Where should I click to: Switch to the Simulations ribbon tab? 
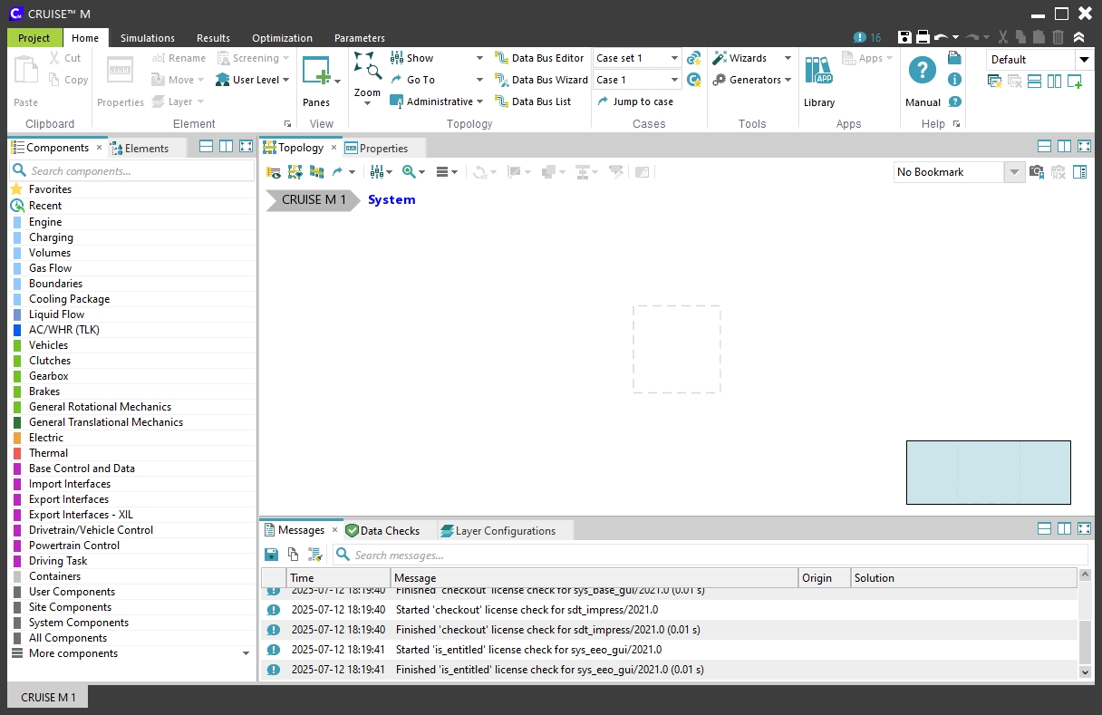tap(148, 38)
